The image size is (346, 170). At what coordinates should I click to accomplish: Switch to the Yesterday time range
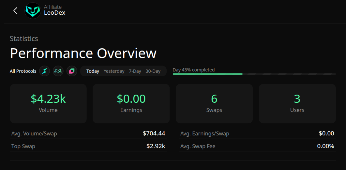pyautogui.click(x=114, y=71)
